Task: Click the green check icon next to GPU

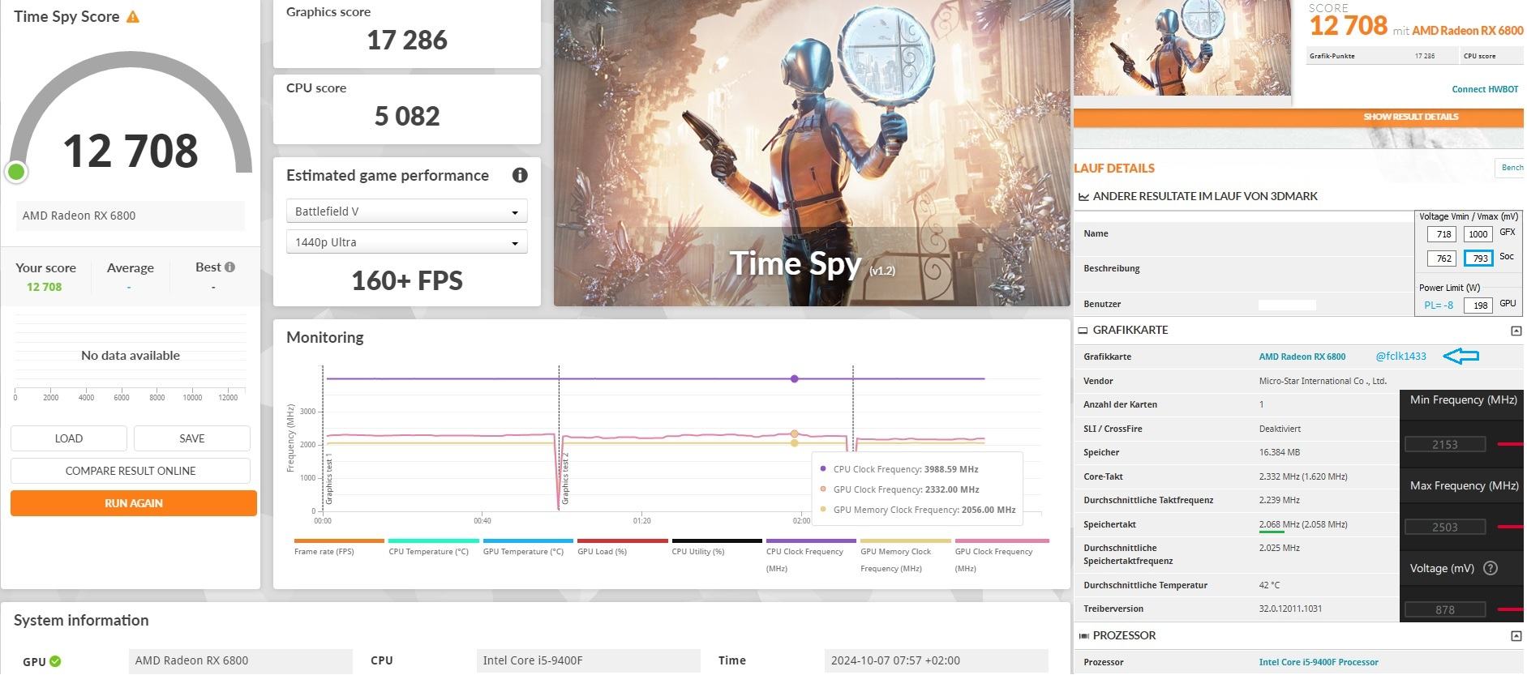Action: click(x=55, y=661)
